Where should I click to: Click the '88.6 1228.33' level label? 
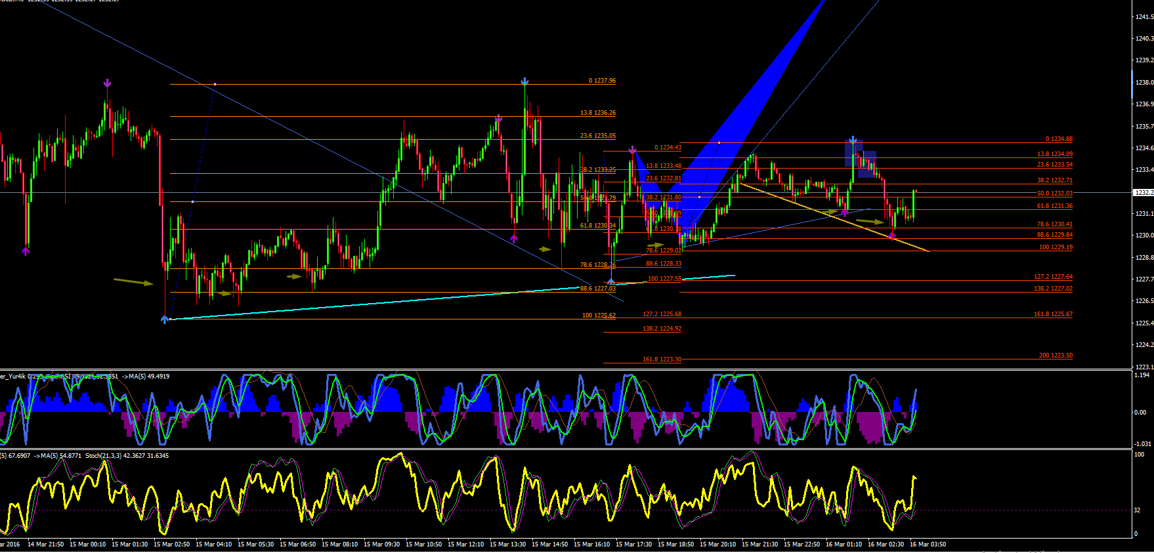point(664,264)
